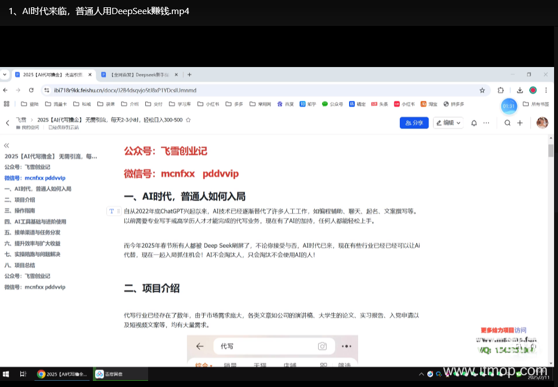The image size is (558, 387).
Task: Open the 流量卡 bookmark folder
Action: coord(56,104)
